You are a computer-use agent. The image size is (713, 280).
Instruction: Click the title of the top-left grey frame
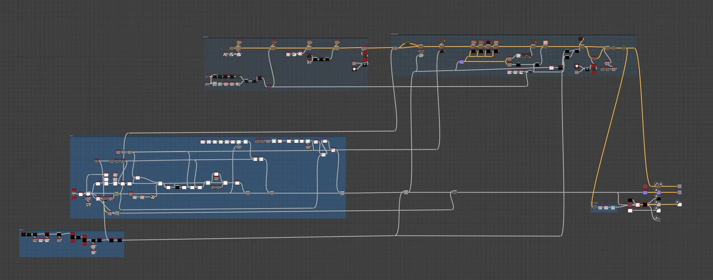pos(206,37)
